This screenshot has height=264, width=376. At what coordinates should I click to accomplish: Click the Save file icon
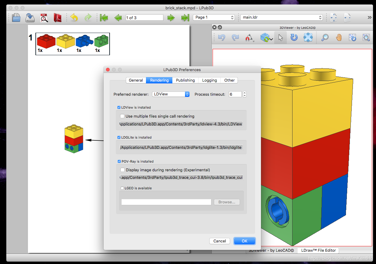point(30,18)
